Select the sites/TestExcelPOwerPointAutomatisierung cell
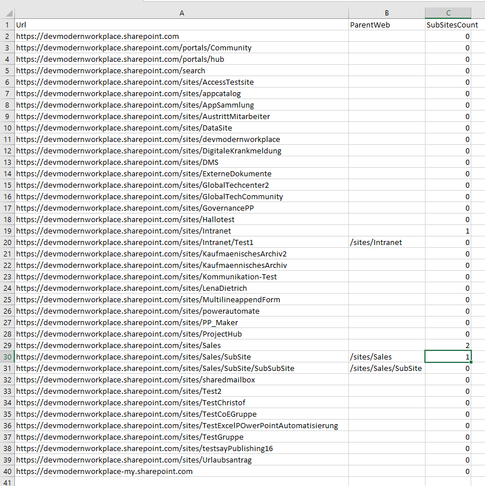 [x=181, y=426]
